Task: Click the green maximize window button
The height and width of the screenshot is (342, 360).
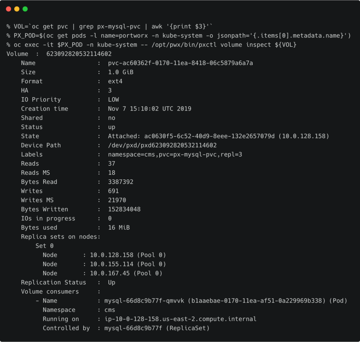Action: (25, 9)
